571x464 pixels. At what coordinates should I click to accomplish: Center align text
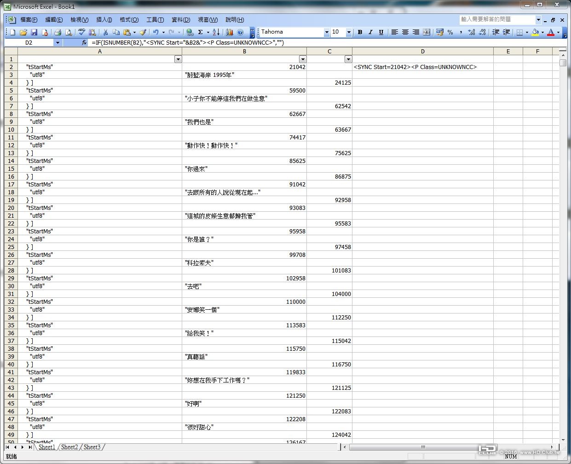(405, 32)
